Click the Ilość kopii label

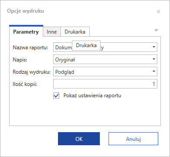click(x=25, y=84)
